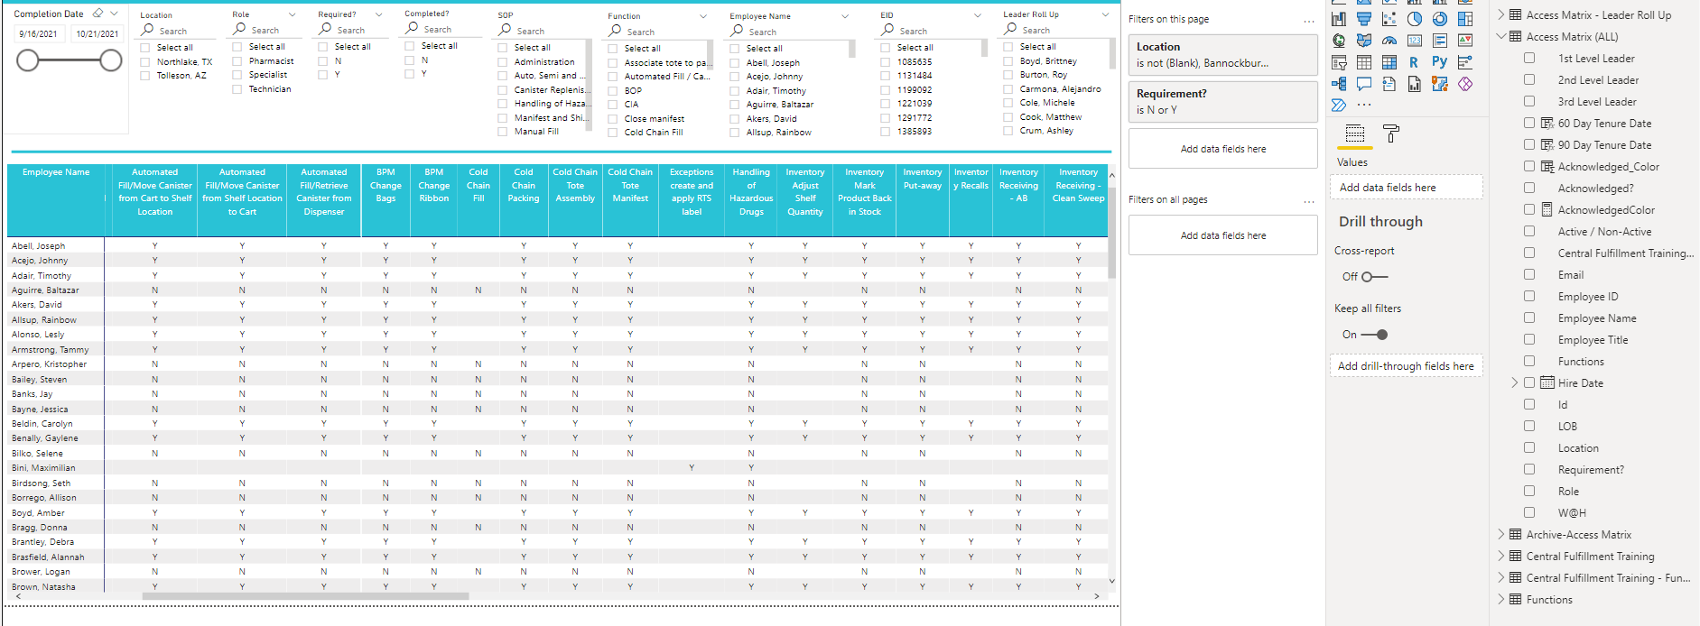The image size is (1700, 626).
Task: Sort by Employee Name column header
Action: [x=56, y=172]
